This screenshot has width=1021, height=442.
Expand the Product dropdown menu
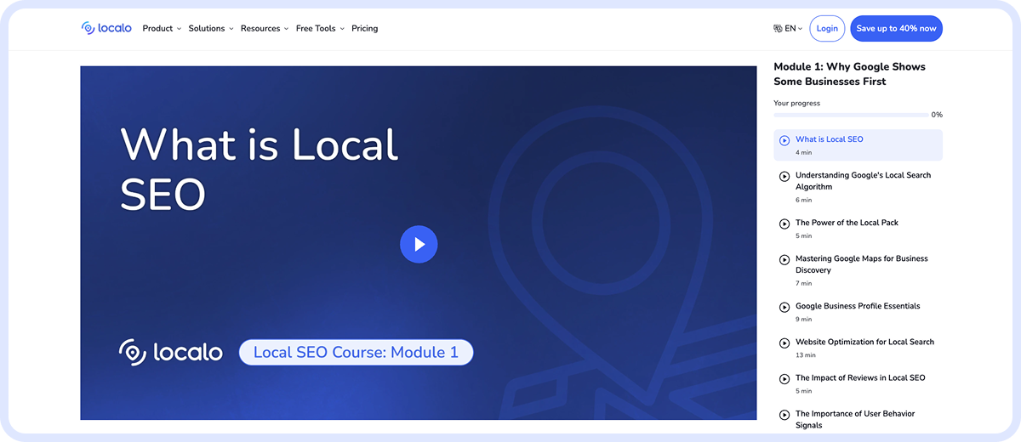(x=162, y=28)
